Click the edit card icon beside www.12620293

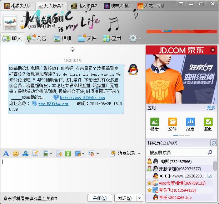point(210,176)
